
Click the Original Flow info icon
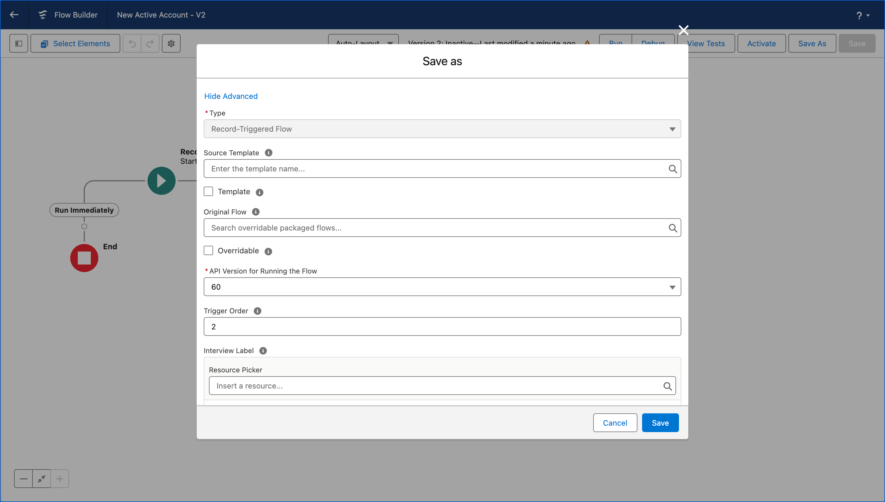[255, 212]
